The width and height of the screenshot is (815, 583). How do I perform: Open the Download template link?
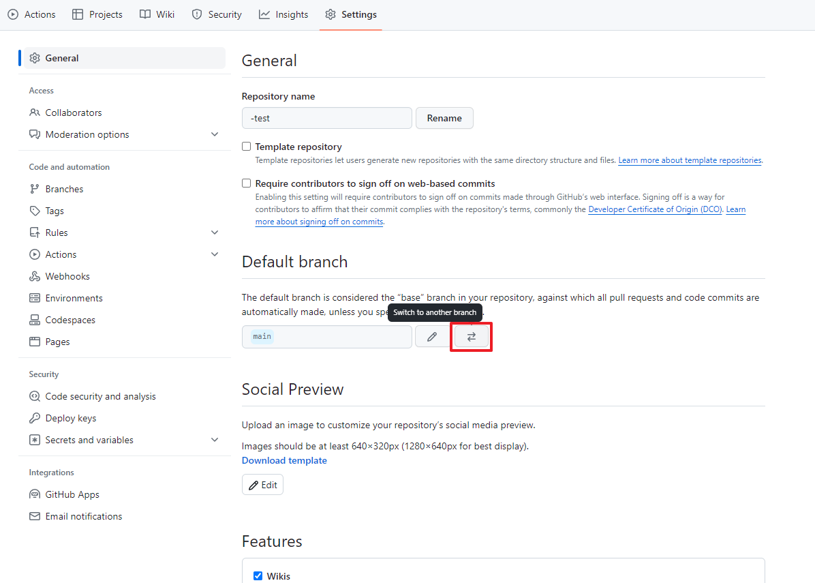click(x=284, y=460)
